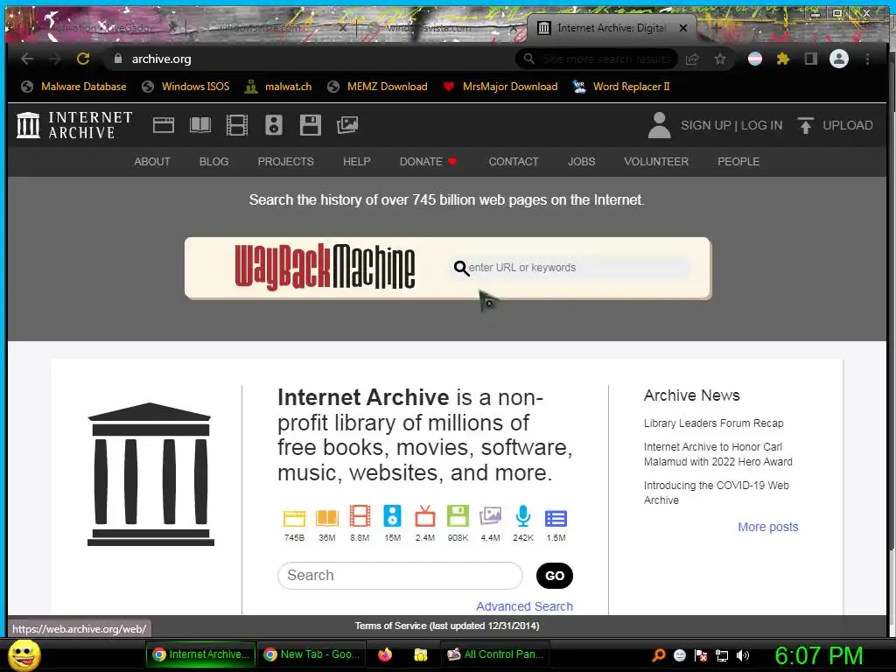The height and width of the screenshot is (672, 896).
Task: Reload the page with the refresh icon
Action: click(83, 59)
